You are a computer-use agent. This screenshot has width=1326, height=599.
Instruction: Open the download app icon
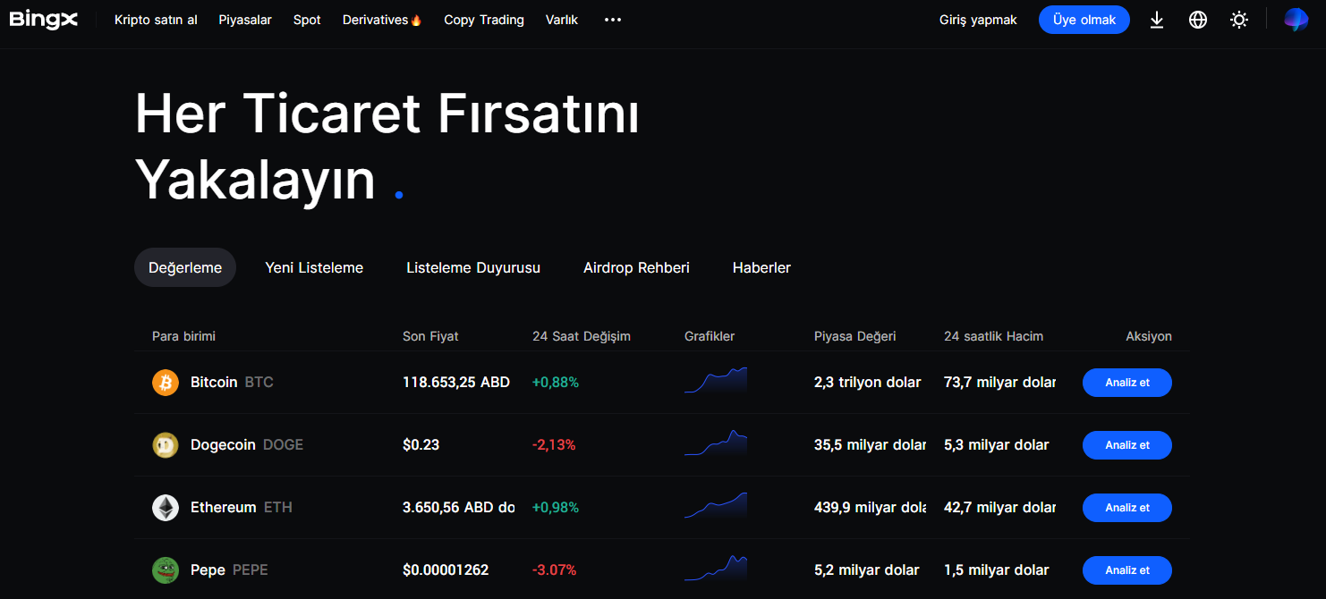1157,20
